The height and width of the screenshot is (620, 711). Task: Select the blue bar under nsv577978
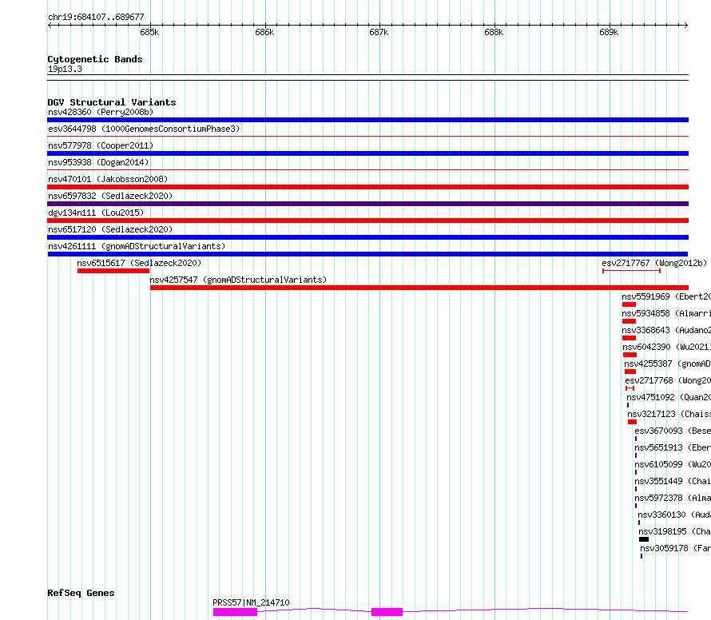[x=367, y=153]
